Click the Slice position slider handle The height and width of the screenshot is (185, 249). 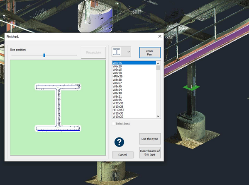(44, 55)
